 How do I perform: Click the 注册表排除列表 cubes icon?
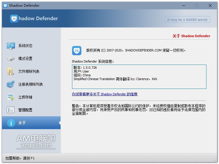pos(11,84)
